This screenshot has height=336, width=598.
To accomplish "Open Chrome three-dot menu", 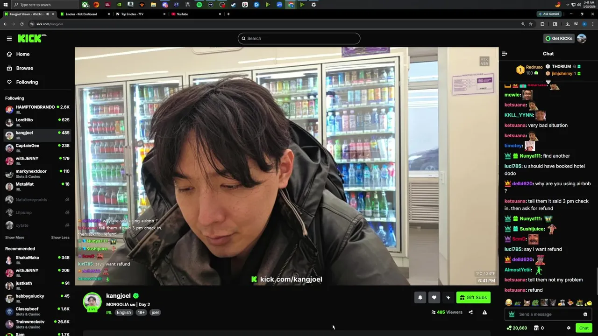I will pos(592,24).
